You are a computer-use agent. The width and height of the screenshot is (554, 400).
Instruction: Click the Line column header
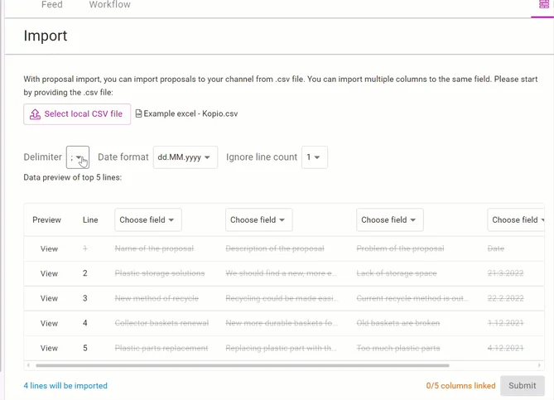click(90, 219)
